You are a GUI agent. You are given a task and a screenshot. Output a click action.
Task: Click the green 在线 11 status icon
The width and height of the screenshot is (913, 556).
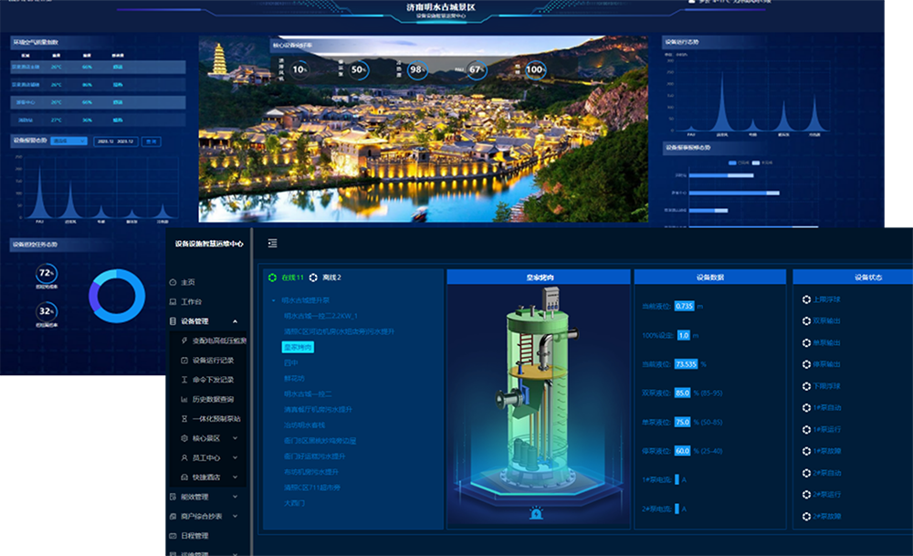pyautogui.click(x=272, y=277)
